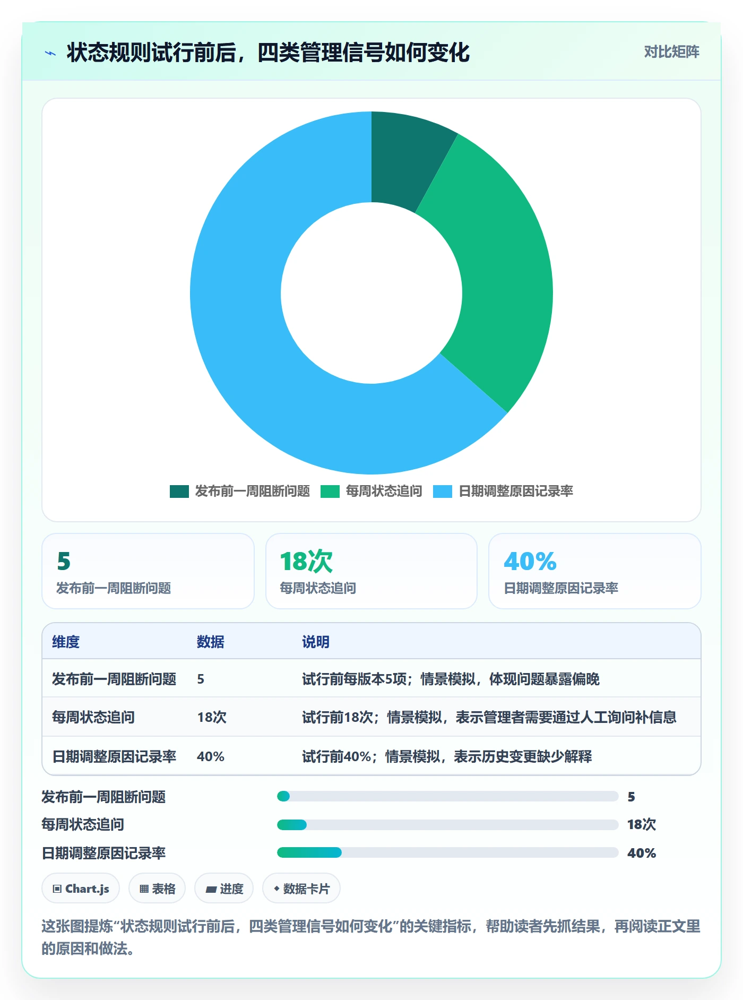
Task: Click the 数据 column header
Action: [x=211, y=642]
